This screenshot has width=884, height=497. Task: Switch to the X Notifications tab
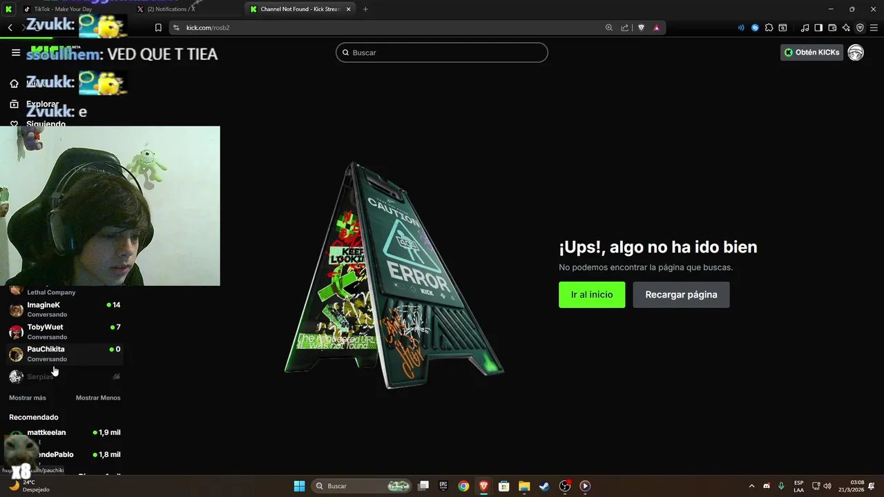(171, 9)
